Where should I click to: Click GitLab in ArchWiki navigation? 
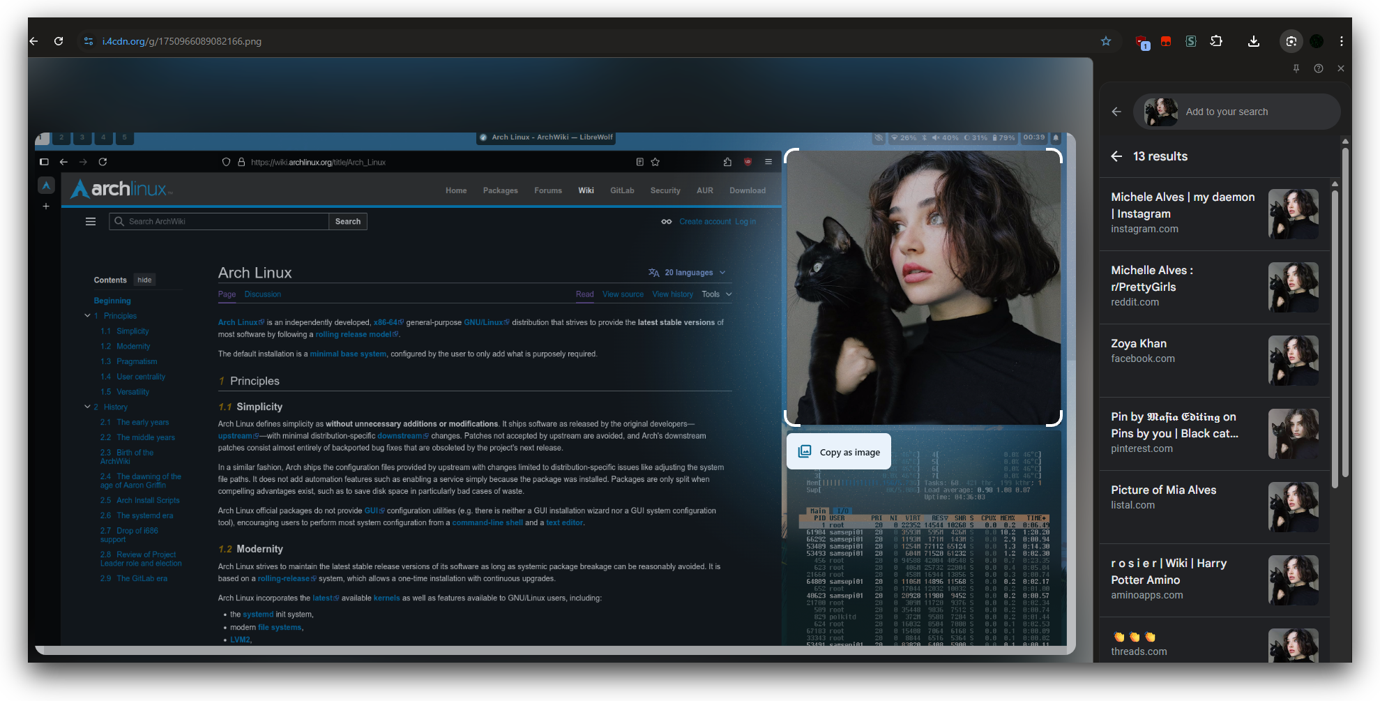click(x=622, y=190)
